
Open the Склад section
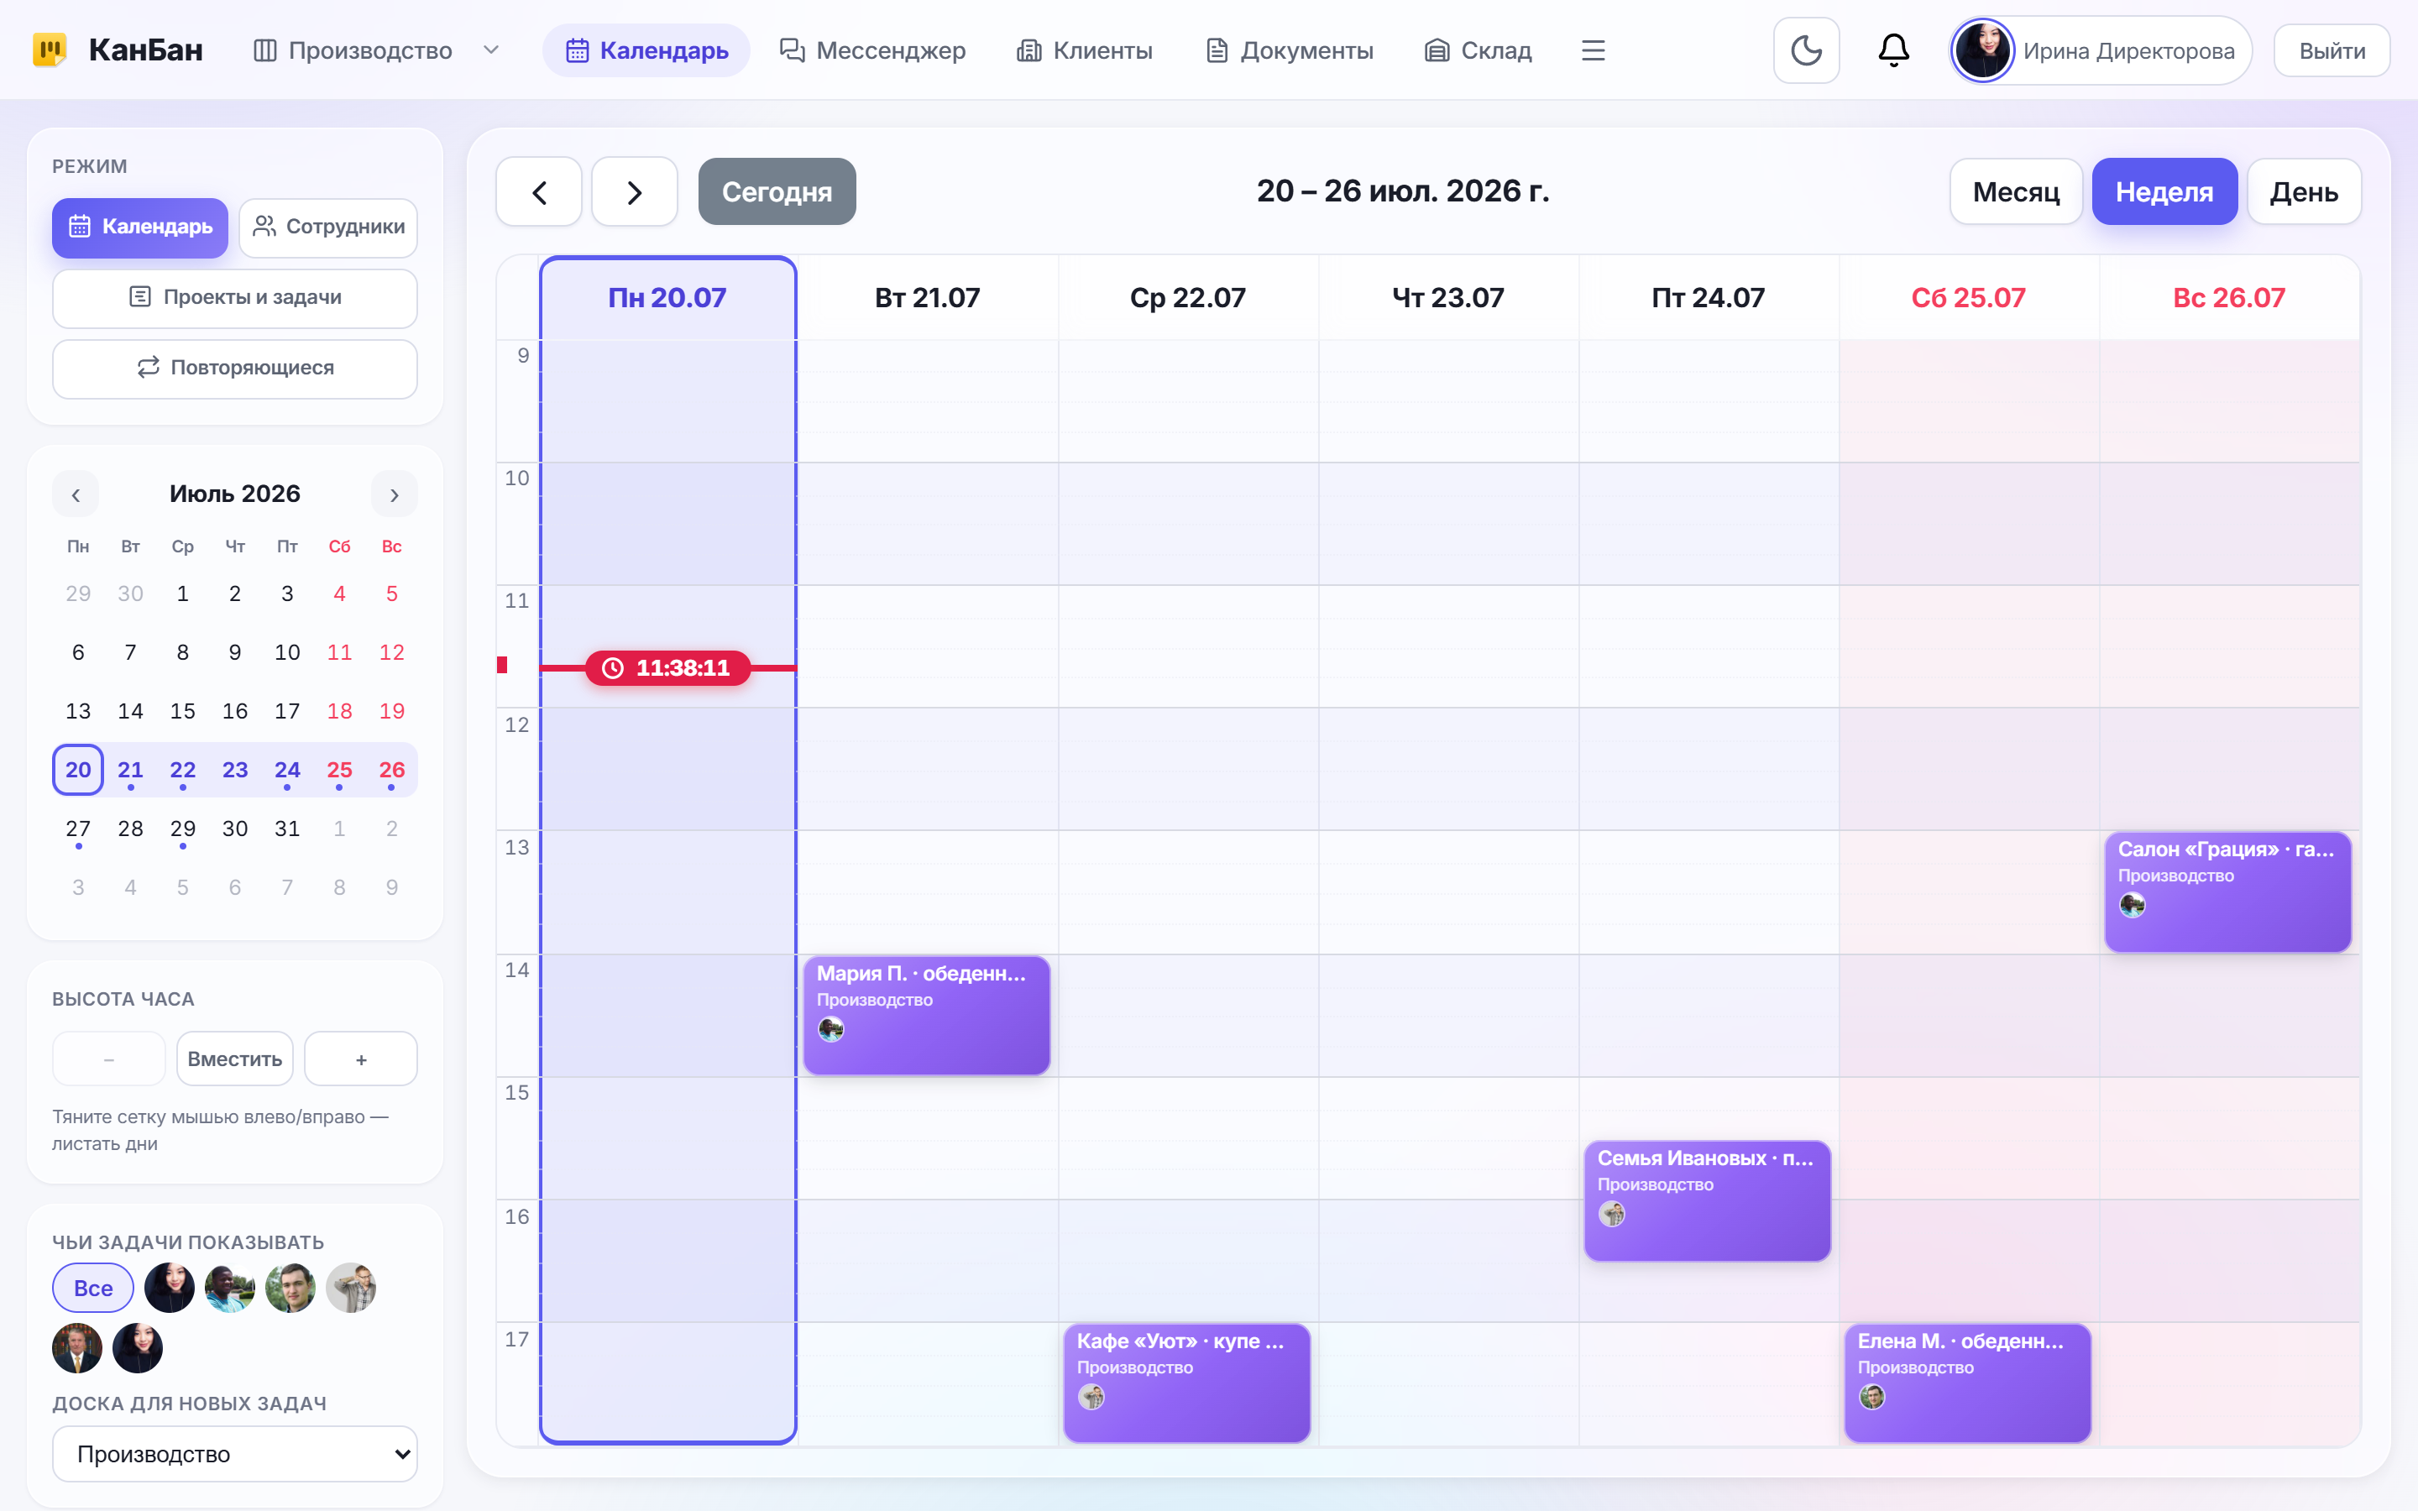click(1478, 50)
